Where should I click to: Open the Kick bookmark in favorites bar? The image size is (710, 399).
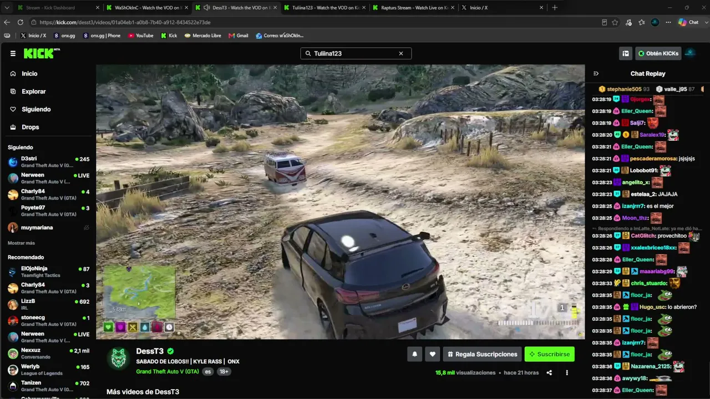(169, 35)
